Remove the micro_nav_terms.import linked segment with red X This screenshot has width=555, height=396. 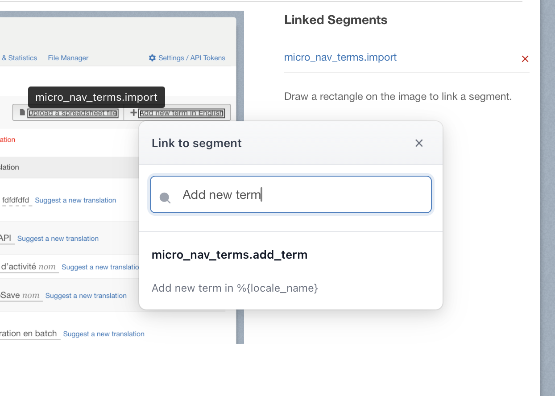[525, 59]
